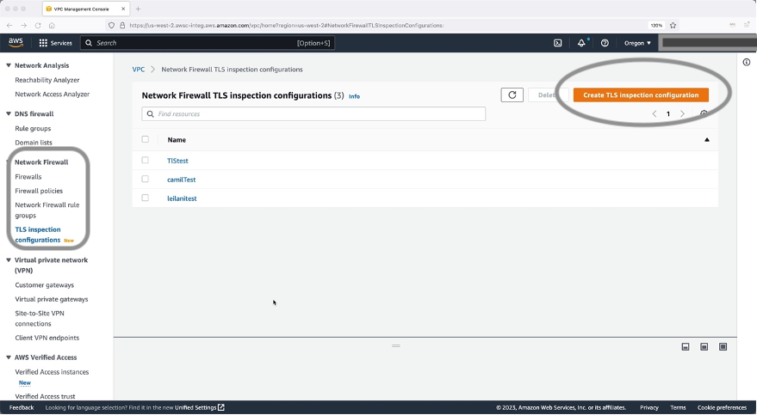
Task: Sort by Name using the triangle icon
Action: coord(707,139)
